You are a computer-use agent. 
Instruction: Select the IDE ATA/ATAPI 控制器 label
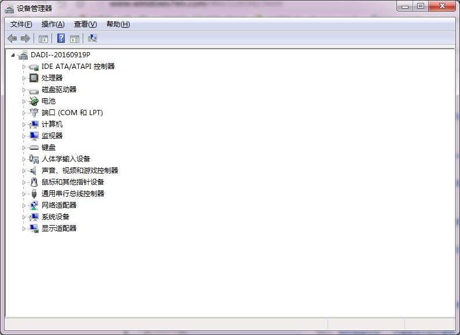click(78, 67)
